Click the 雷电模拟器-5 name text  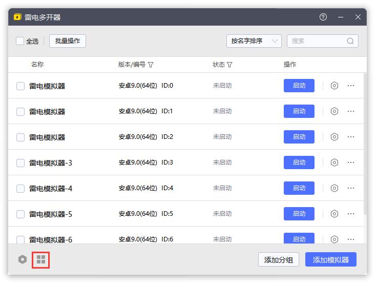click(x=51, y=214)
